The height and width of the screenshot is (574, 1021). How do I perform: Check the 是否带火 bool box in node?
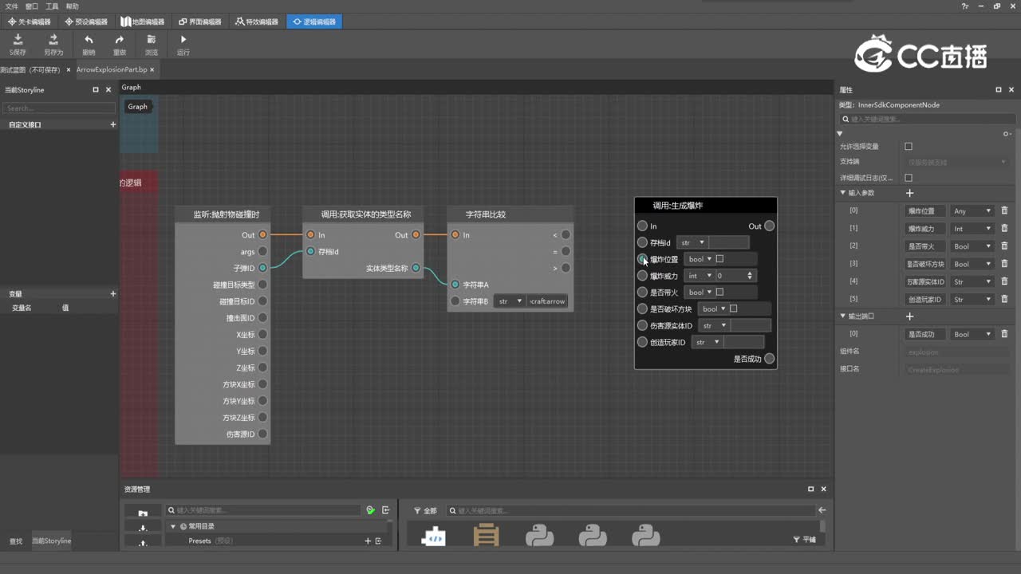[719, 293]
